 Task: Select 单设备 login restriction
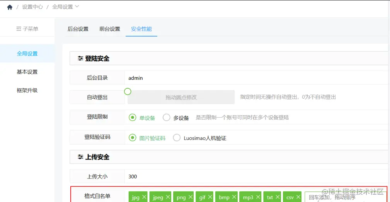coord(133,117)
